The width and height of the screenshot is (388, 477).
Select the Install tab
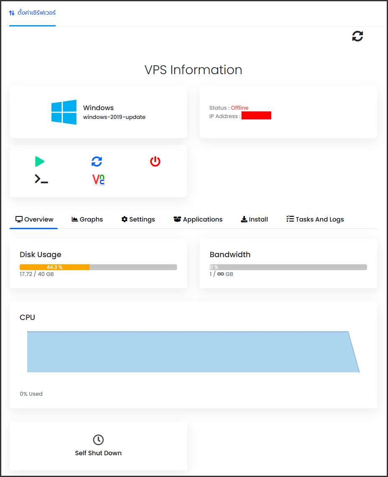(254, 219)
